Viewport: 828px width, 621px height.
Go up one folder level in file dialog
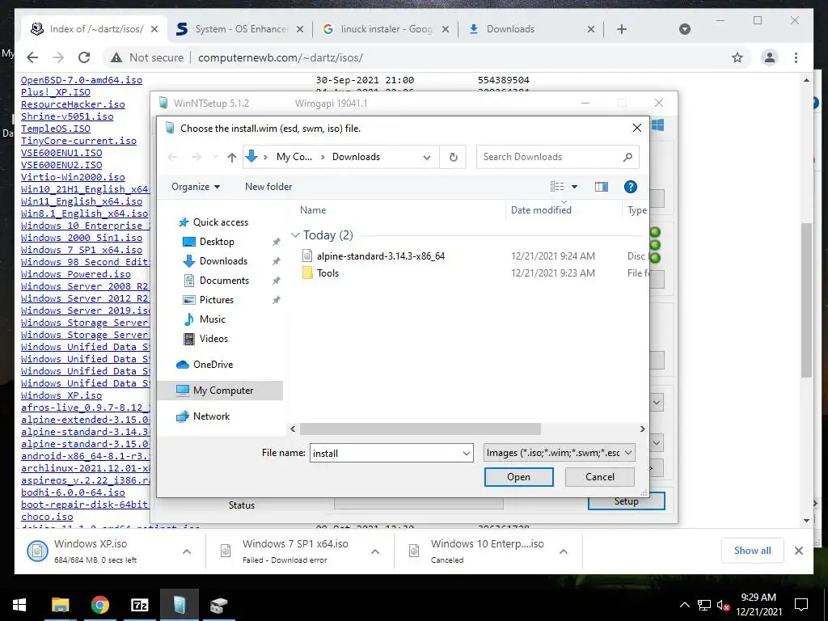[231, 157]
